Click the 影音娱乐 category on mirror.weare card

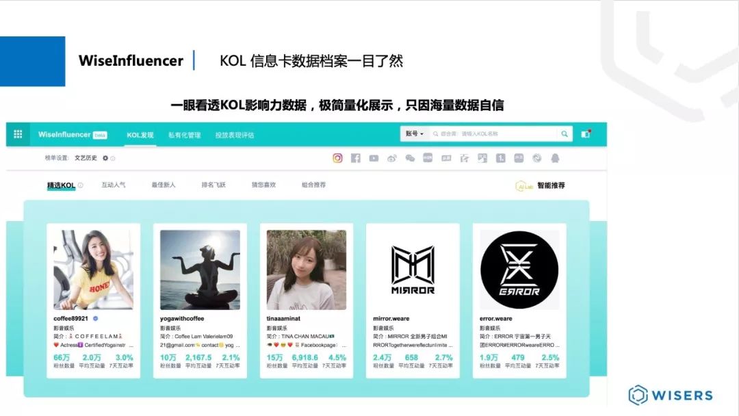click(383, 328)
